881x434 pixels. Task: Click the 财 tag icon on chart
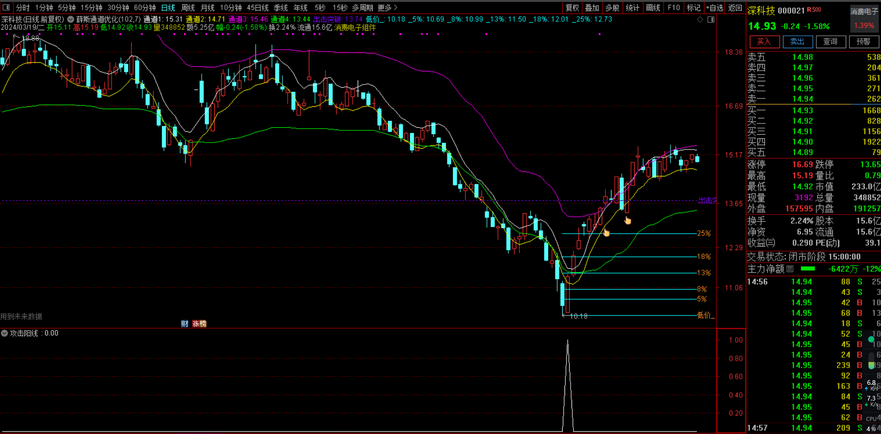pos(184,324)
